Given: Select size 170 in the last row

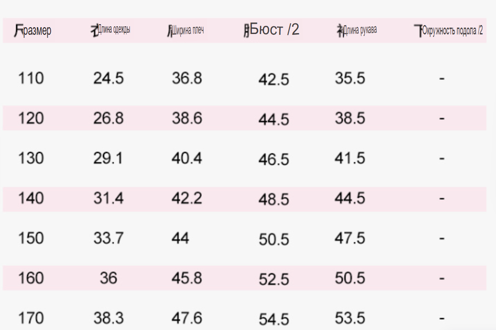Looking at the screenshot, I should [31, 318].
